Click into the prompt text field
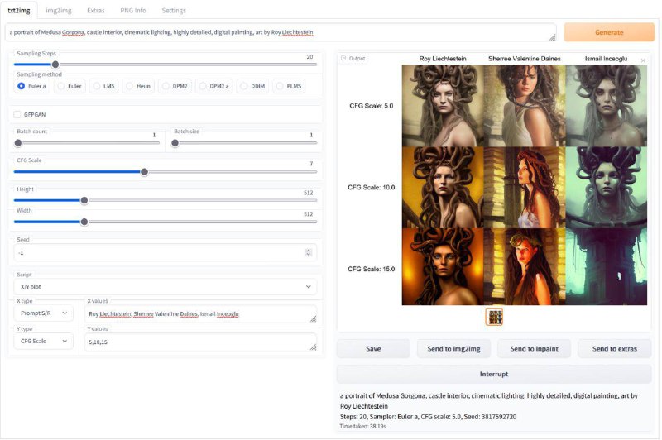 281,32
